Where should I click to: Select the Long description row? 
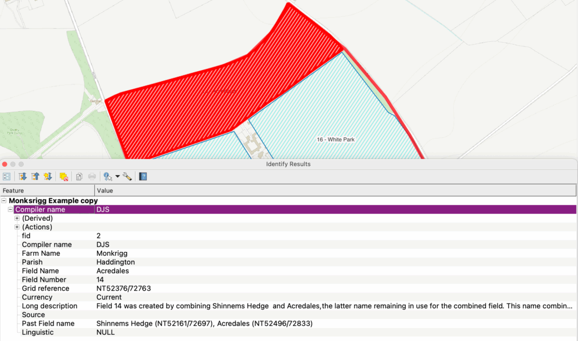pos(50,306)
